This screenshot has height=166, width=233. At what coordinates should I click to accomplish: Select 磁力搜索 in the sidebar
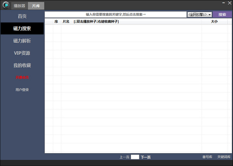coord(22,28)
